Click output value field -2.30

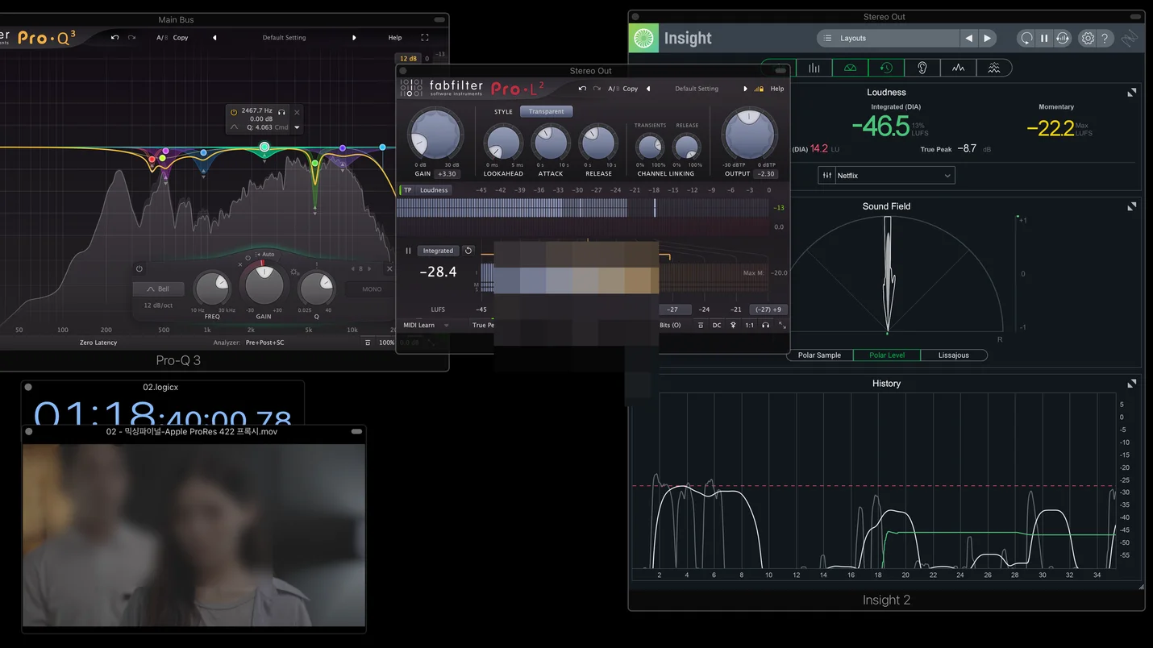click(x=766, y=174)
